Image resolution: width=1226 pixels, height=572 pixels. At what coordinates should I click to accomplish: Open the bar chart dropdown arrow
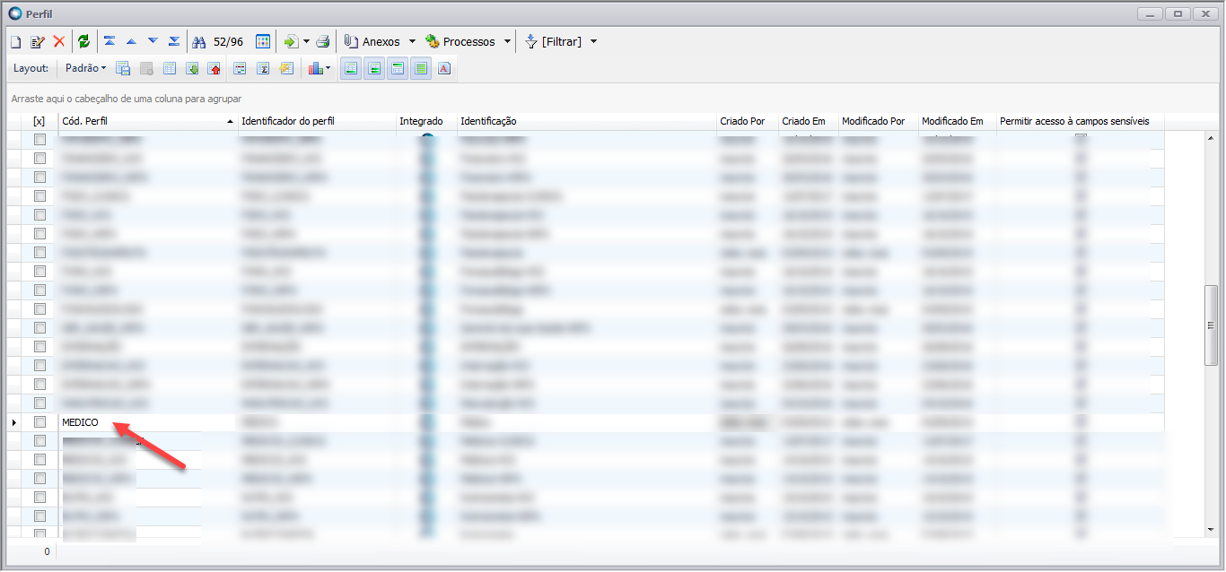click(x=328, y=68)
